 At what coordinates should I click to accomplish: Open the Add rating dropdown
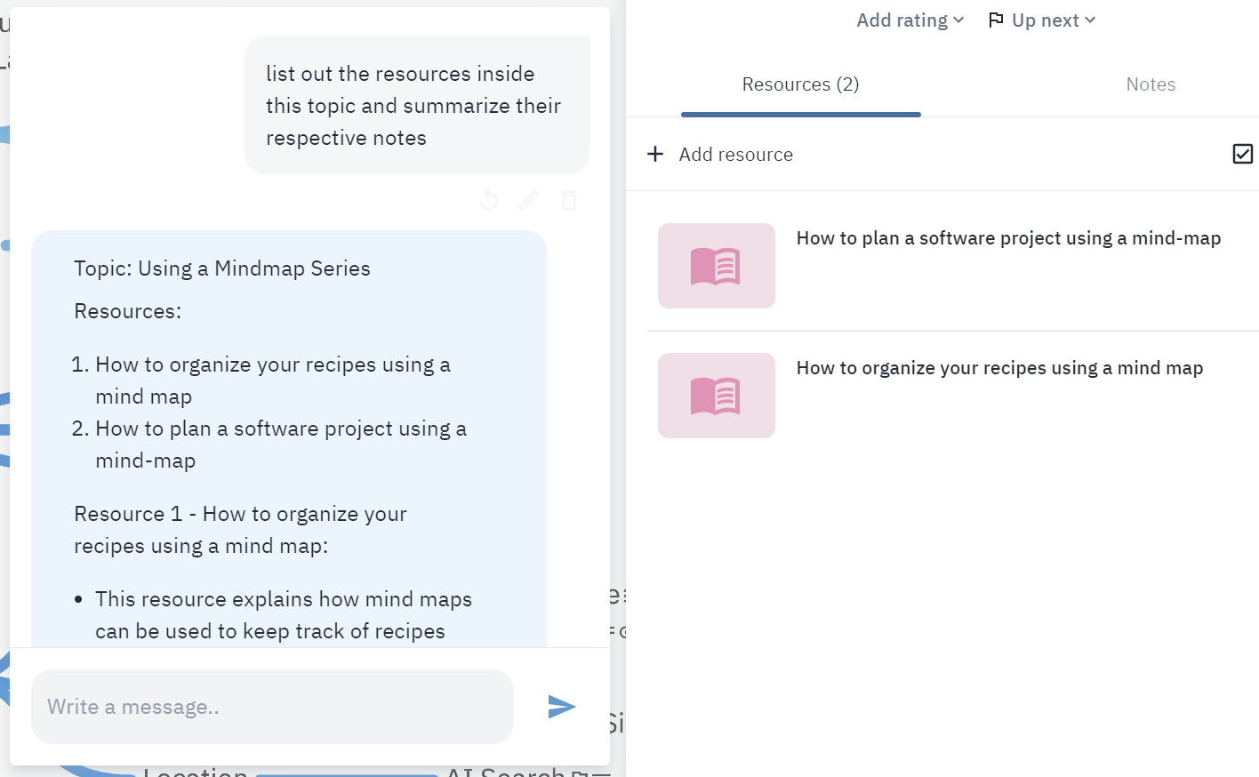pyautogui.click(x=910, y=20)
